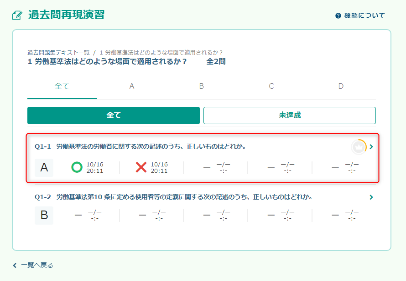Open the 機能について help link
406x281 pixels.
(x=360, y=16)
